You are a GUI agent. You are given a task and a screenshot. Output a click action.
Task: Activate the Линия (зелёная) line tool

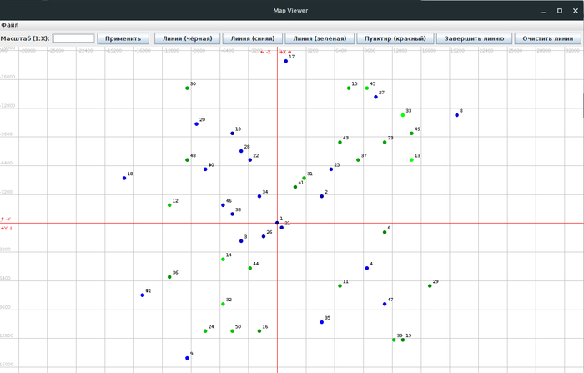[318, 38]
